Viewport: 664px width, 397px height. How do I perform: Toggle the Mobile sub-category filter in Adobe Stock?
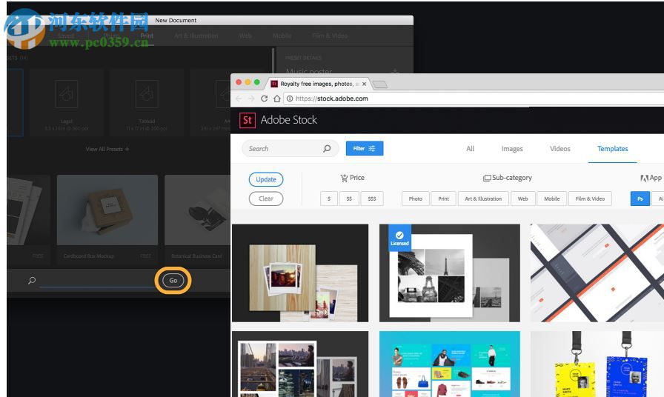[x=552, y=198]
